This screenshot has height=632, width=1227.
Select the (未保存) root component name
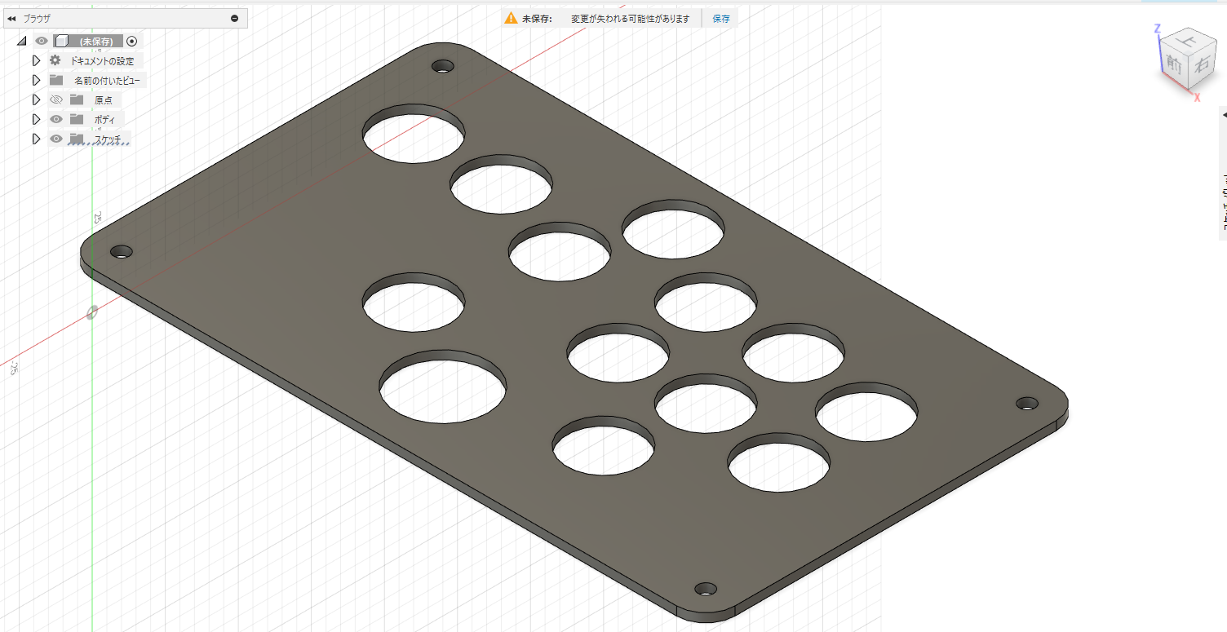pyautogui.click(x=96, y=42)
